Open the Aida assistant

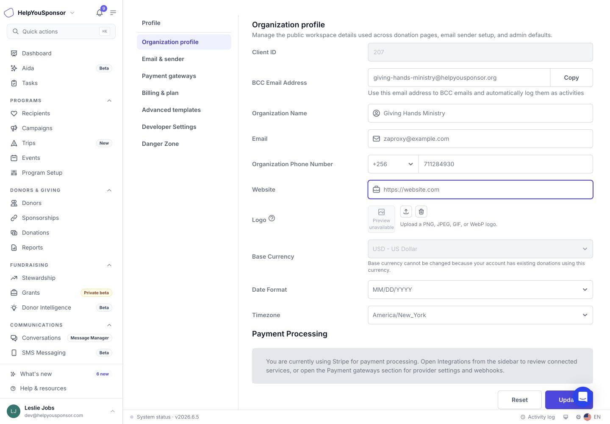61,68
